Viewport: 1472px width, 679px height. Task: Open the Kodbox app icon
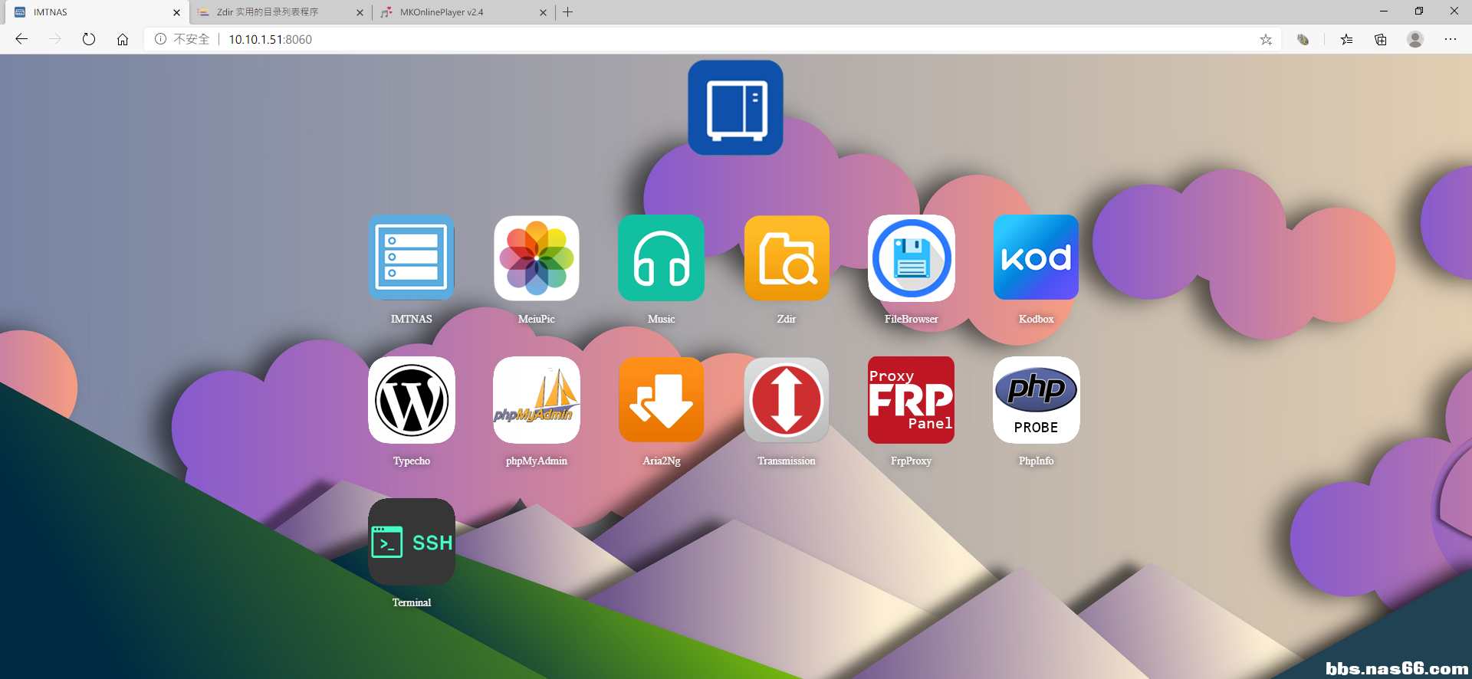tap(1036, 258)
